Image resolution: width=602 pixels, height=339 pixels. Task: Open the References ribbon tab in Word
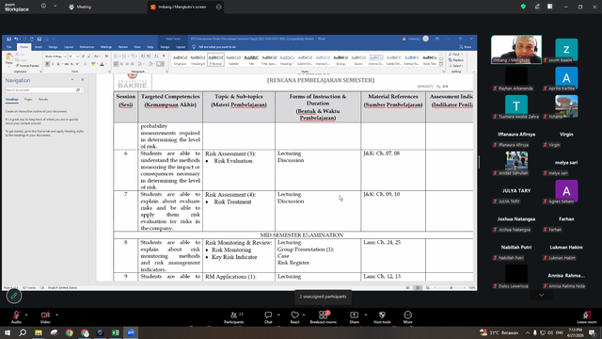(x=87, y=47)
